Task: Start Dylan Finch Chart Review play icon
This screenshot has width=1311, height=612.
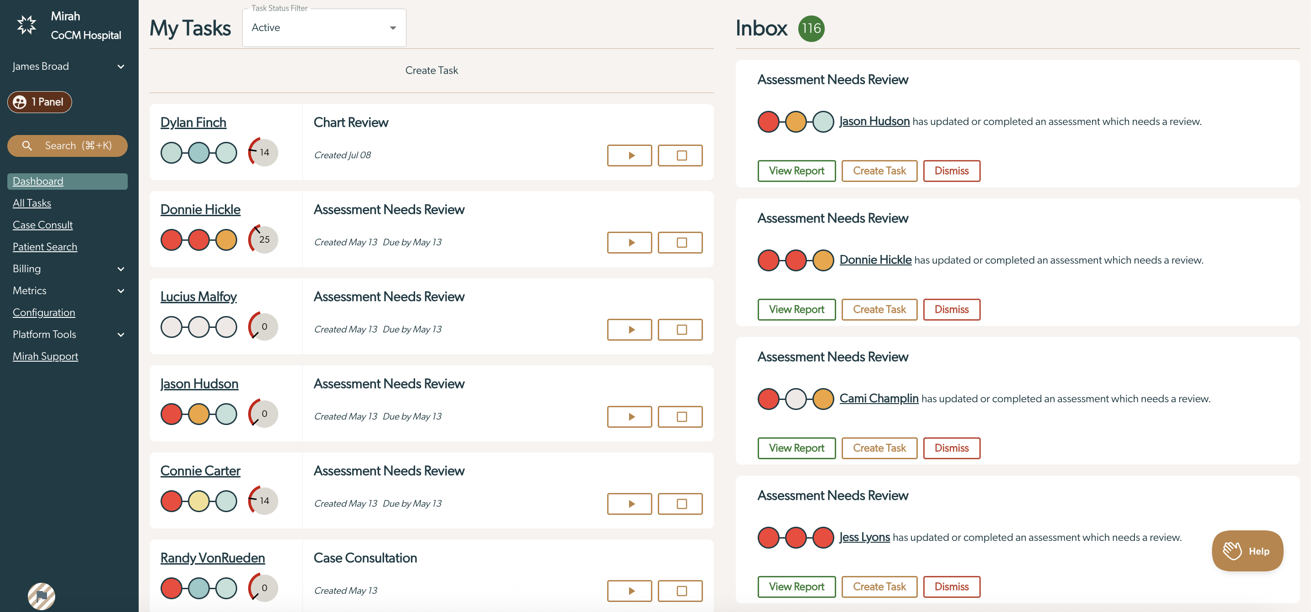Action: click(629, 155)
